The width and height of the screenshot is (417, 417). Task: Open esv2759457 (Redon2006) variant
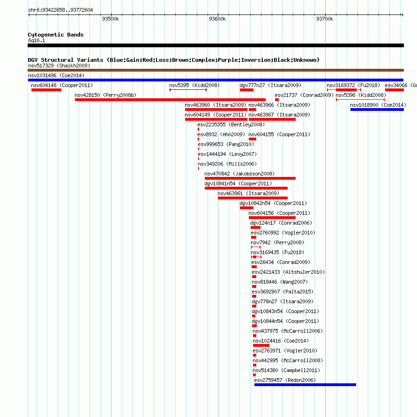[285, 380]
